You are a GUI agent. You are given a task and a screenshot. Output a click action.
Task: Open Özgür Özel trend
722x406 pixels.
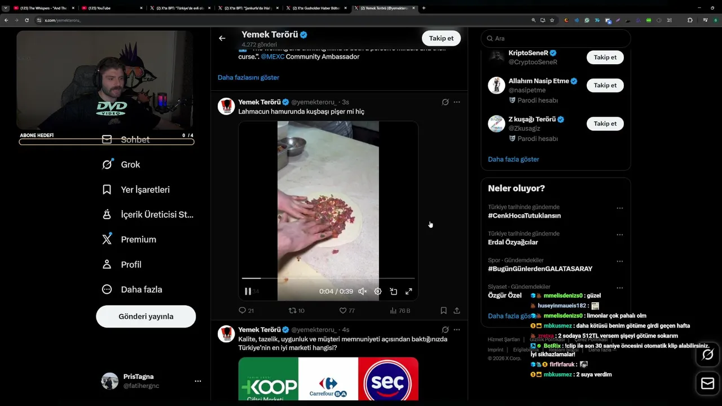tap(505, 295)
